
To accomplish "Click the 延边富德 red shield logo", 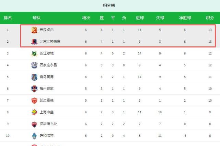I will coord(34,101).
